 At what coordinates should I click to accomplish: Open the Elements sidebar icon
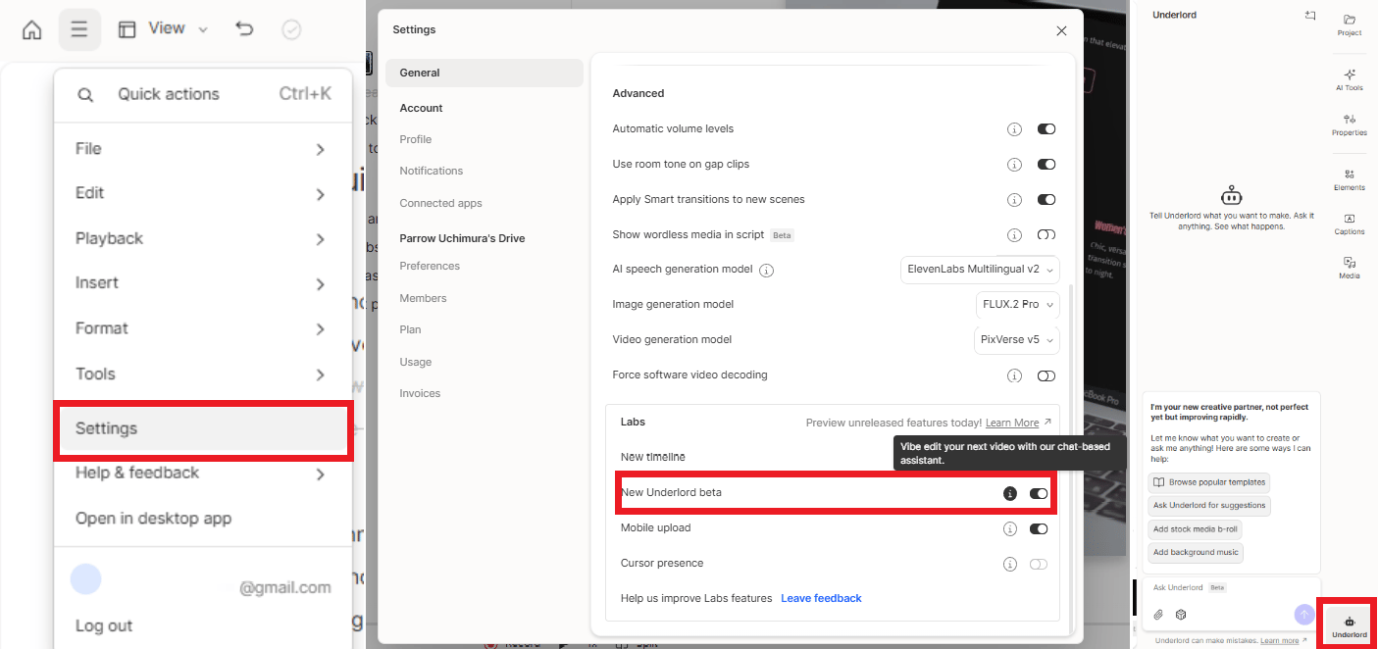click(1350, 179)
